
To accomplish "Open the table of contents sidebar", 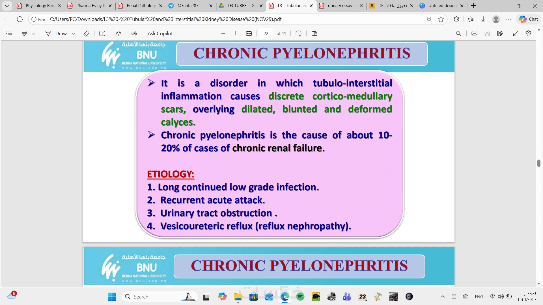I will pyautogui.click(x=9, y=33).
